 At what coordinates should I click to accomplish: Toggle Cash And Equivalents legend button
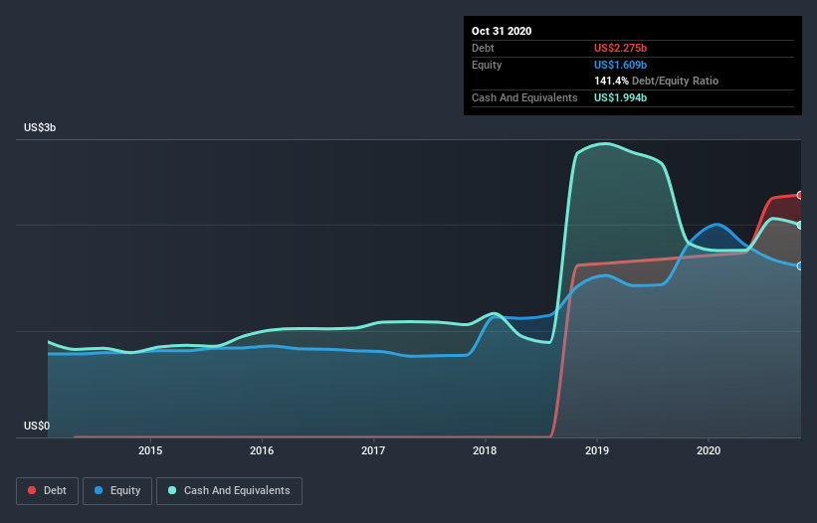[229, 491]
